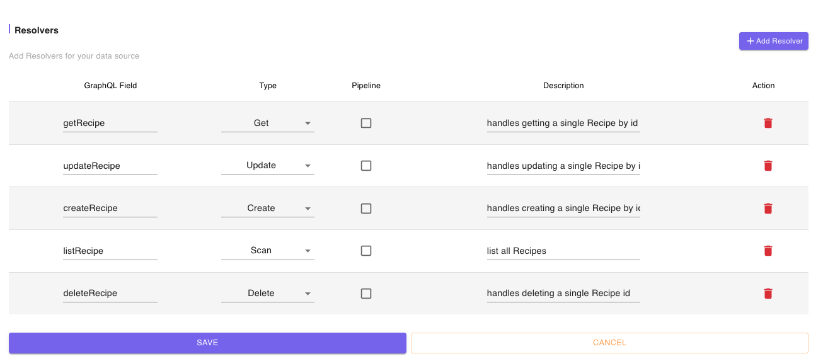This screenshot has height=361, width=823.
Task: Save the resolver changes
Action: 207,343
